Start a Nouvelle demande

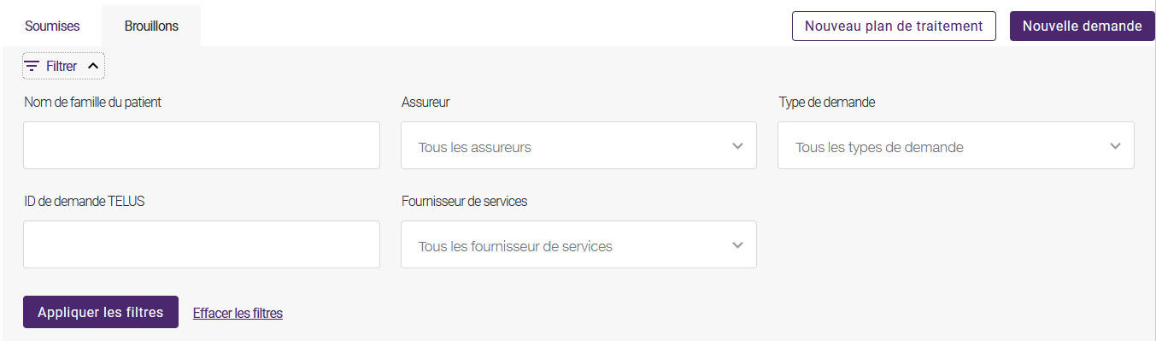(1083, 26)
